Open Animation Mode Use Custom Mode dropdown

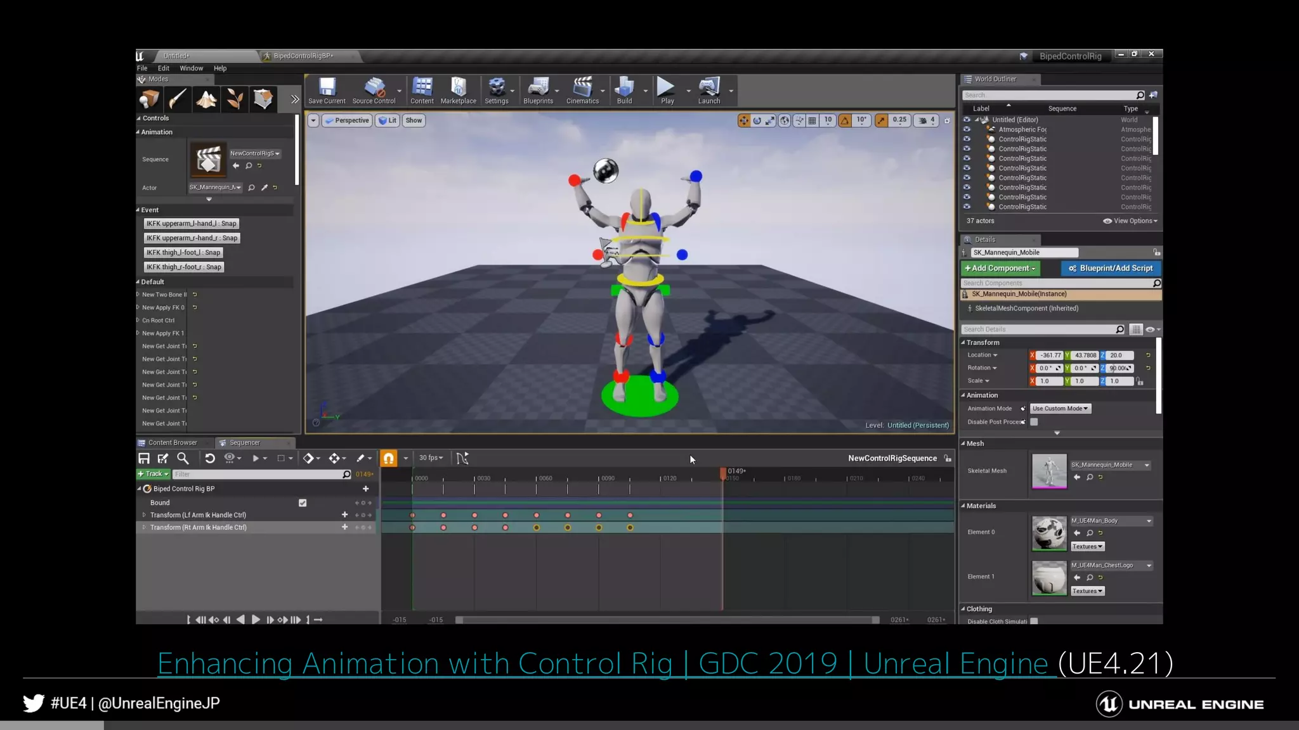click(x=1060, y=409)
